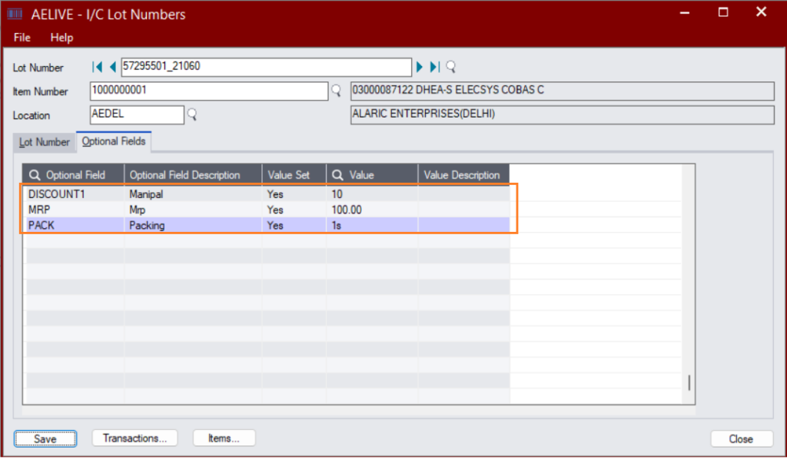Open the Items dialog

tap(224, 438)
